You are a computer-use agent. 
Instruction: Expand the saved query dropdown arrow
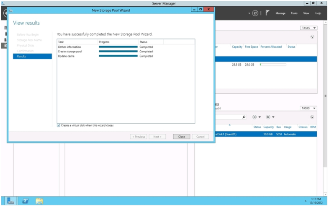point(273,117)
